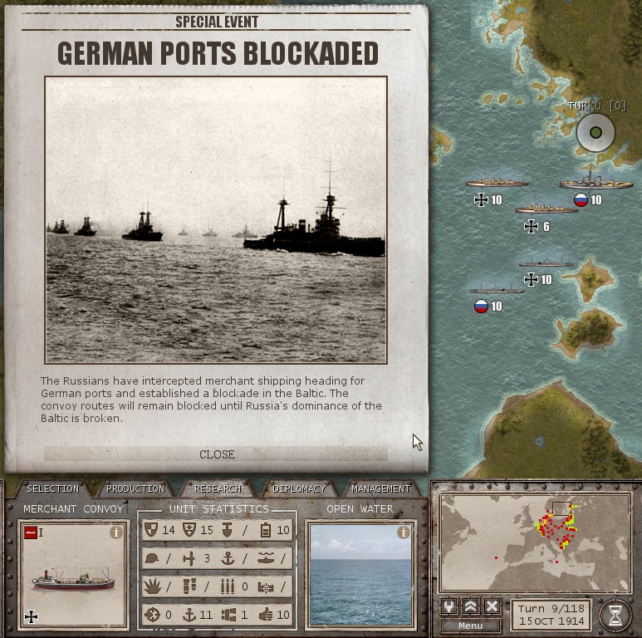Select the German cruiser with strength 6

(546, 209)
